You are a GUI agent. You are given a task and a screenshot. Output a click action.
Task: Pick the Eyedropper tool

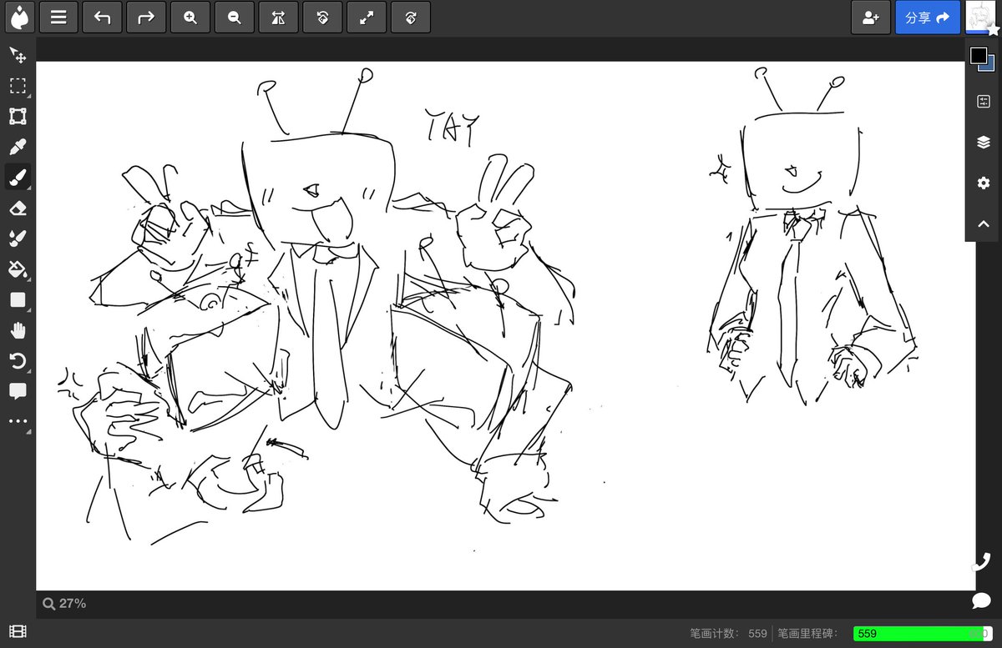pyautogui.click(x=18, y=147)
